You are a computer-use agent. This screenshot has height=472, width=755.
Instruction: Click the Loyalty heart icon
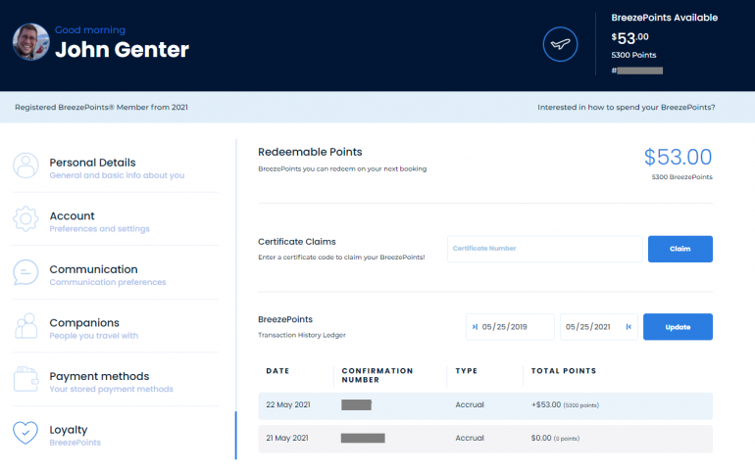click(x=26, y=433)
